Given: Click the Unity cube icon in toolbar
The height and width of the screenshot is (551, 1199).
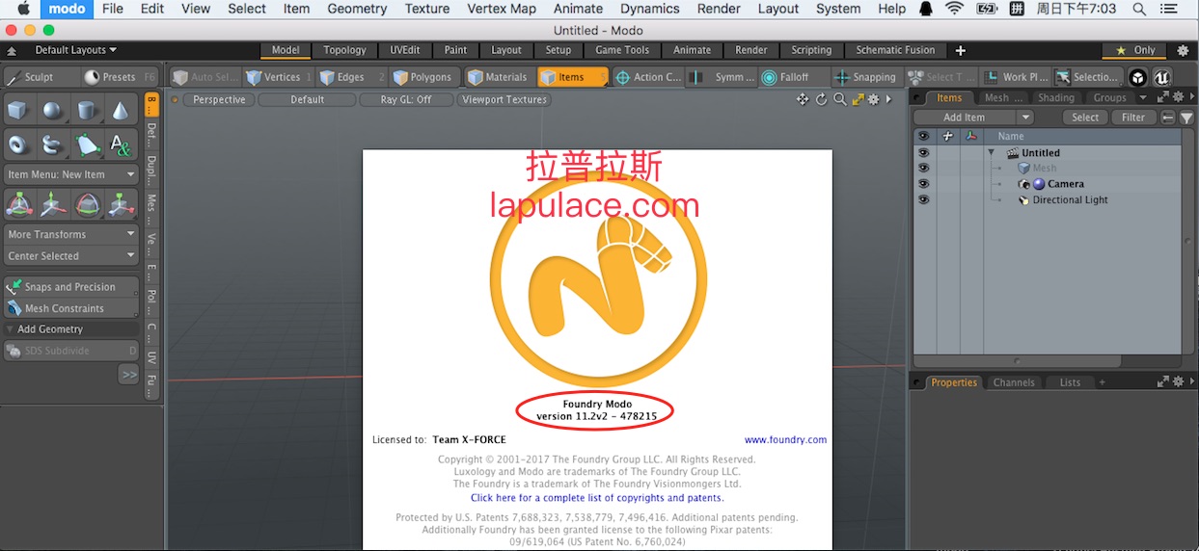Looking at the screenshot, I should tap(1138, 77).
